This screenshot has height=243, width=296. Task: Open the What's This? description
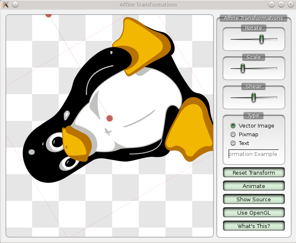[x=253, y=226]
